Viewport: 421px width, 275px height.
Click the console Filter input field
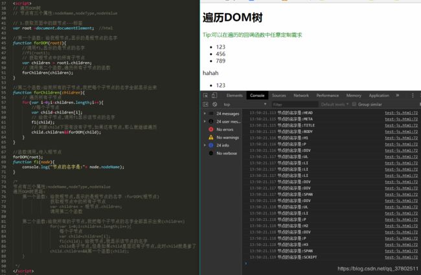tap(295, 105)
